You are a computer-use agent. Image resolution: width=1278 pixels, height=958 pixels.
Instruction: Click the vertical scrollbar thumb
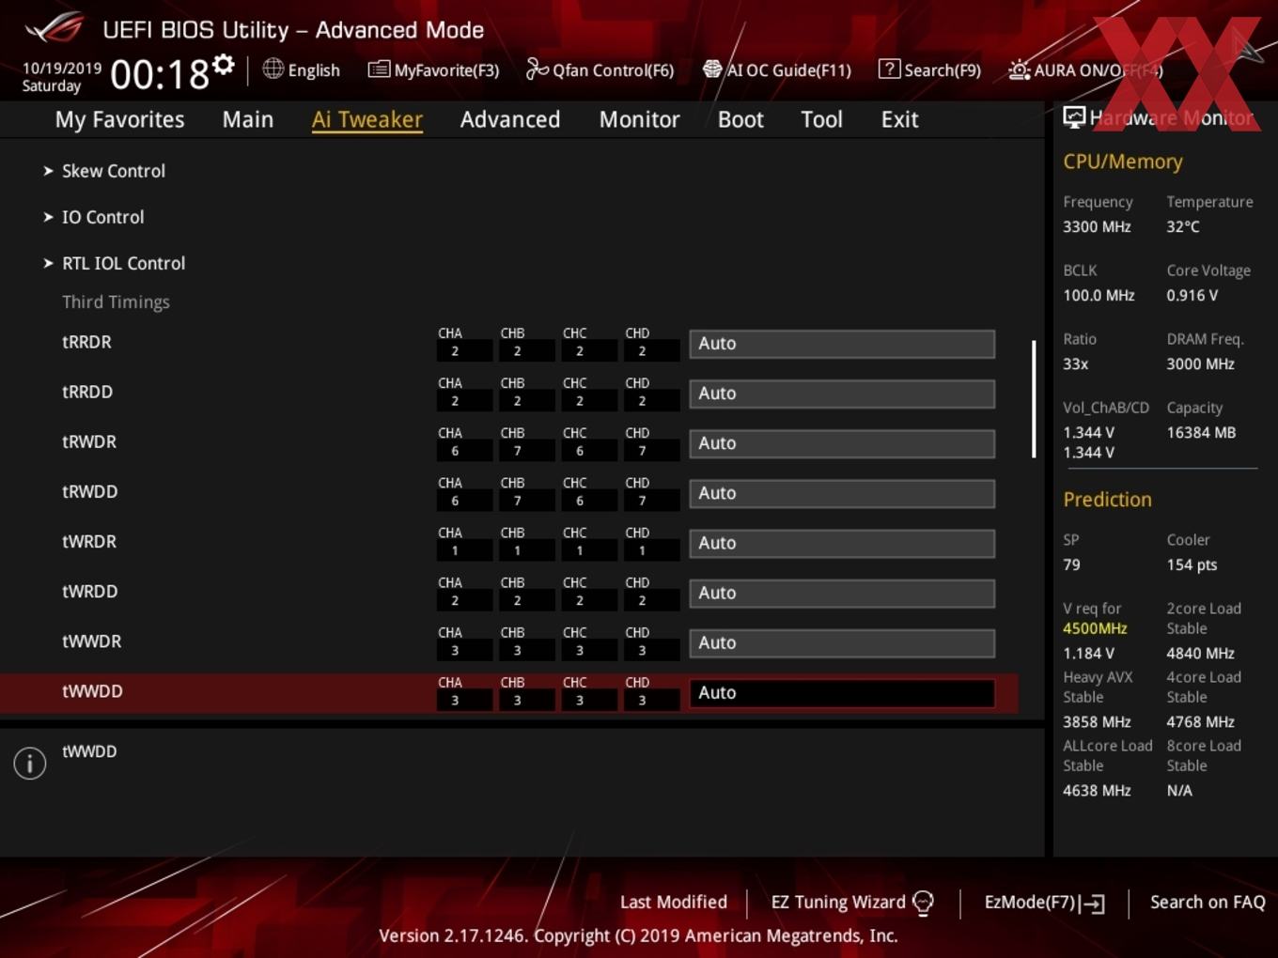click(1034, 399)
